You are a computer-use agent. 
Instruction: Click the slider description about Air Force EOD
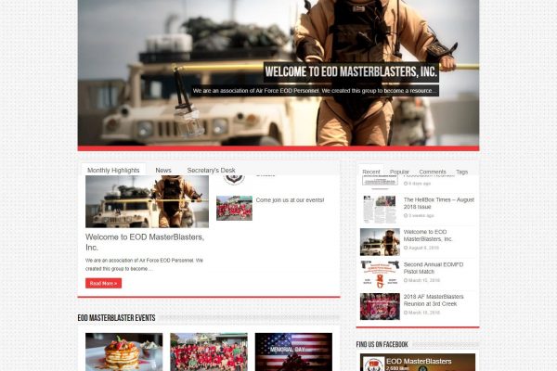tap(315, 91)
